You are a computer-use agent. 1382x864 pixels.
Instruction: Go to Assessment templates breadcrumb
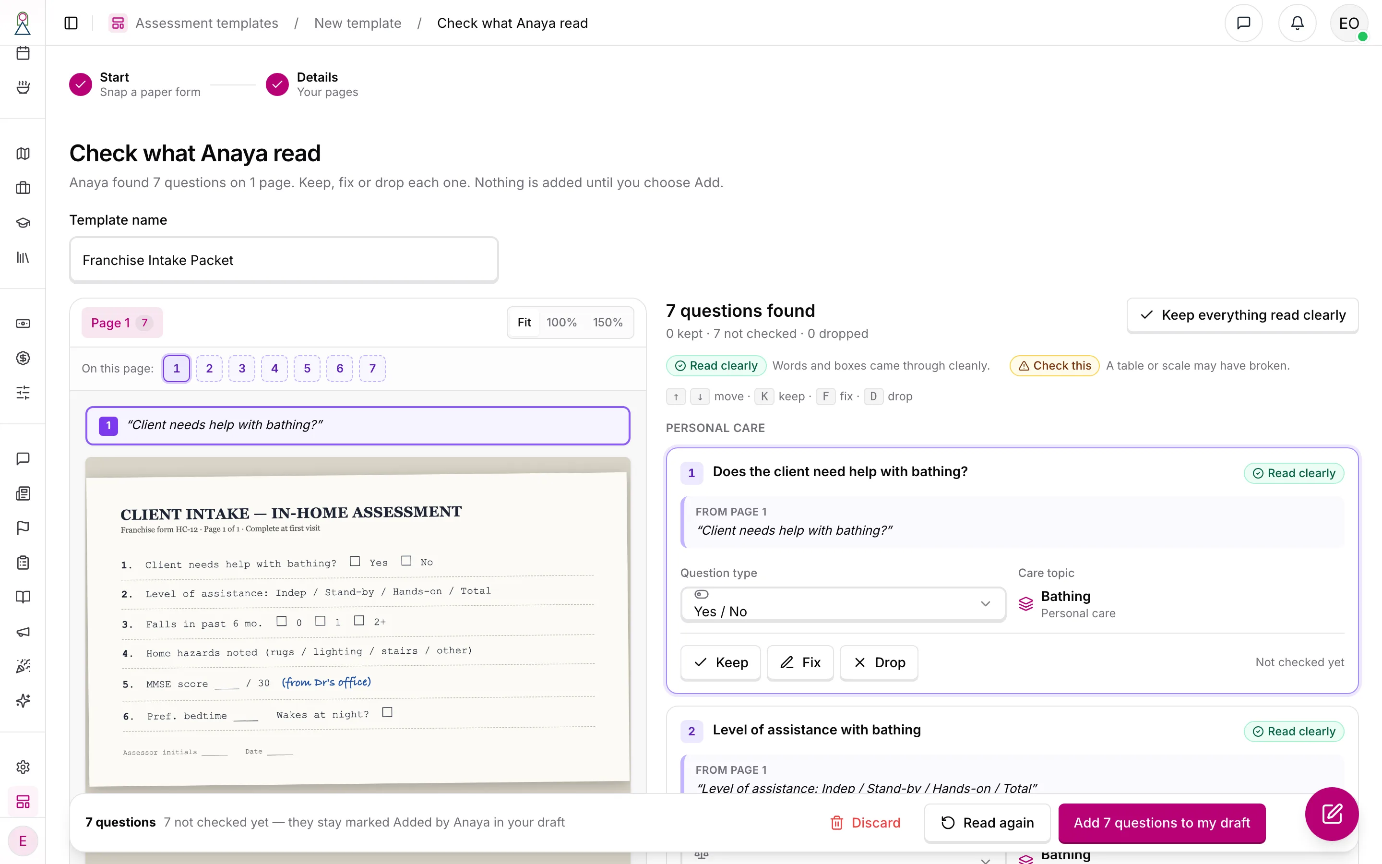tap(206, 23)
